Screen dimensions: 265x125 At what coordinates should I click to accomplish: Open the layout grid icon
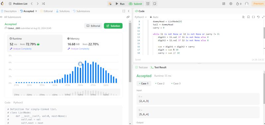point(224,4)
